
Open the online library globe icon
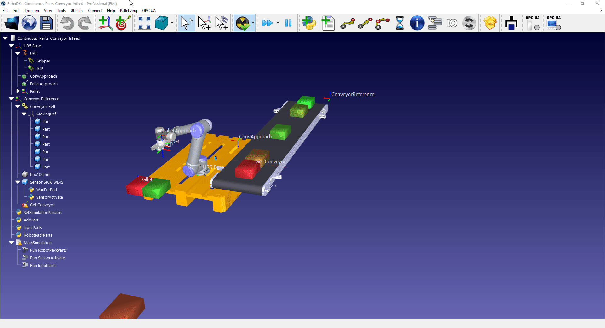click(29, 23)
